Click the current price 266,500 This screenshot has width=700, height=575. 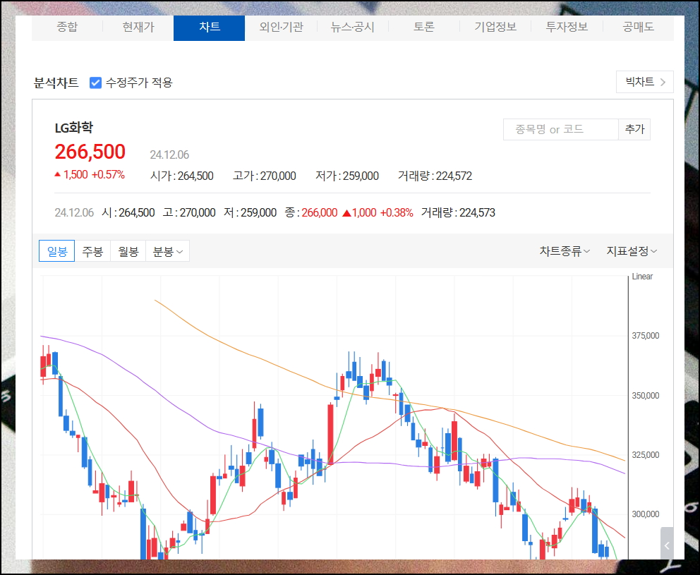[x=90, y=152]
